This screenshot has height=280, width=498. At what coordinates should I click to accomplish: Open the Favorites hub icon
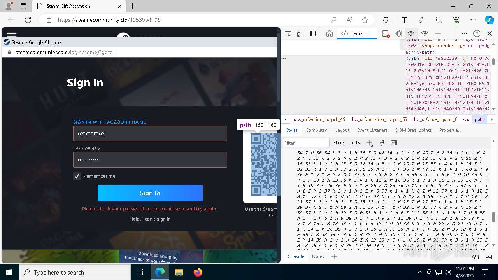pos(422,20)
